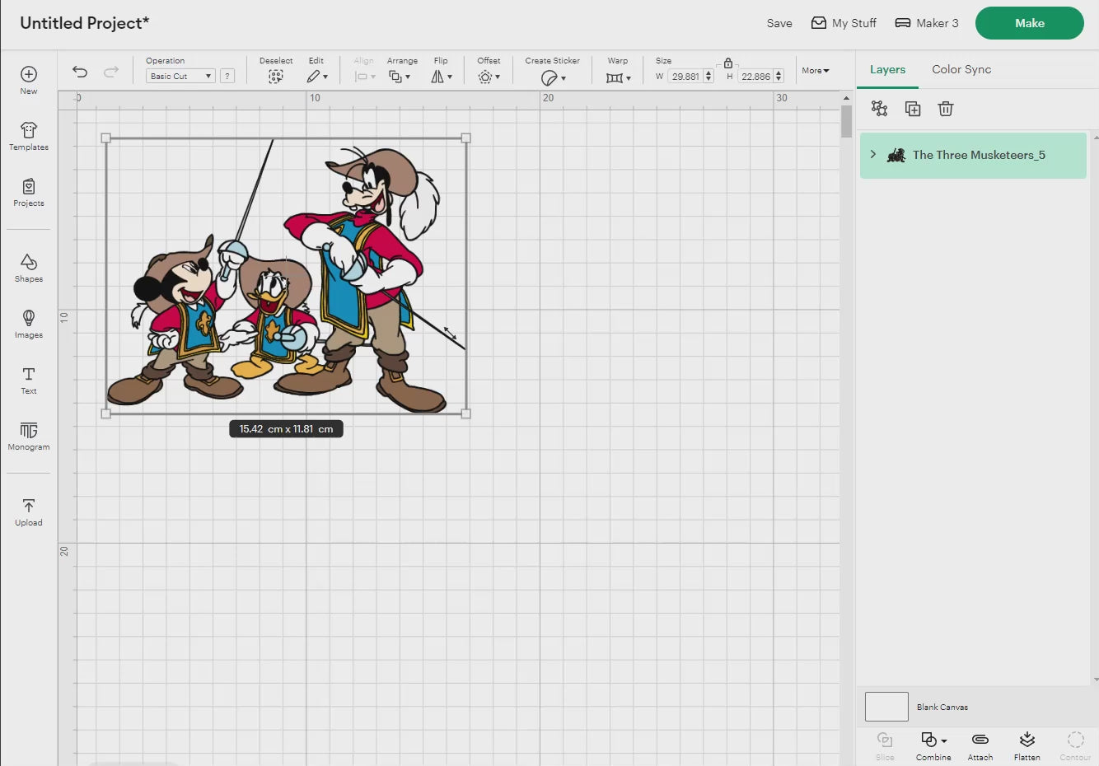This screenshot has height=766, width=1099.
Task: Click the Deselect icon
Action: tap(276, 77)
